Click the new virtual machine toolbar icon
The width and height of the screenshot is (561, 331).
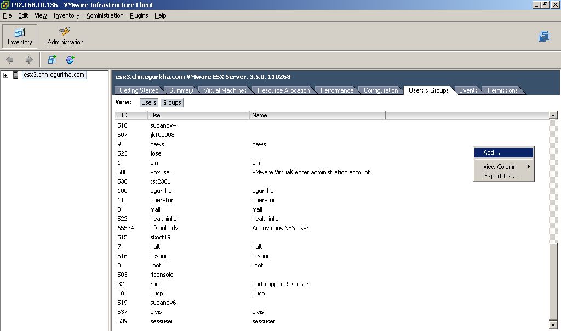pyautogui.click(x=52, y=59)
